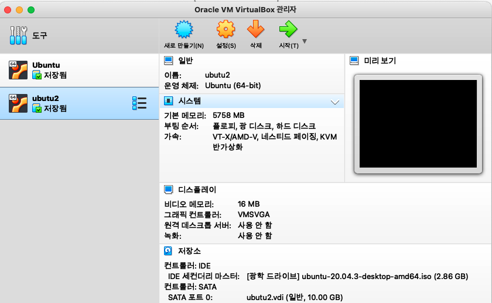This screenshot has width=492, height=303.
Task: Click the ubutu2 VM OS icon
Action: pyautogui.click(x=18, y=103)
